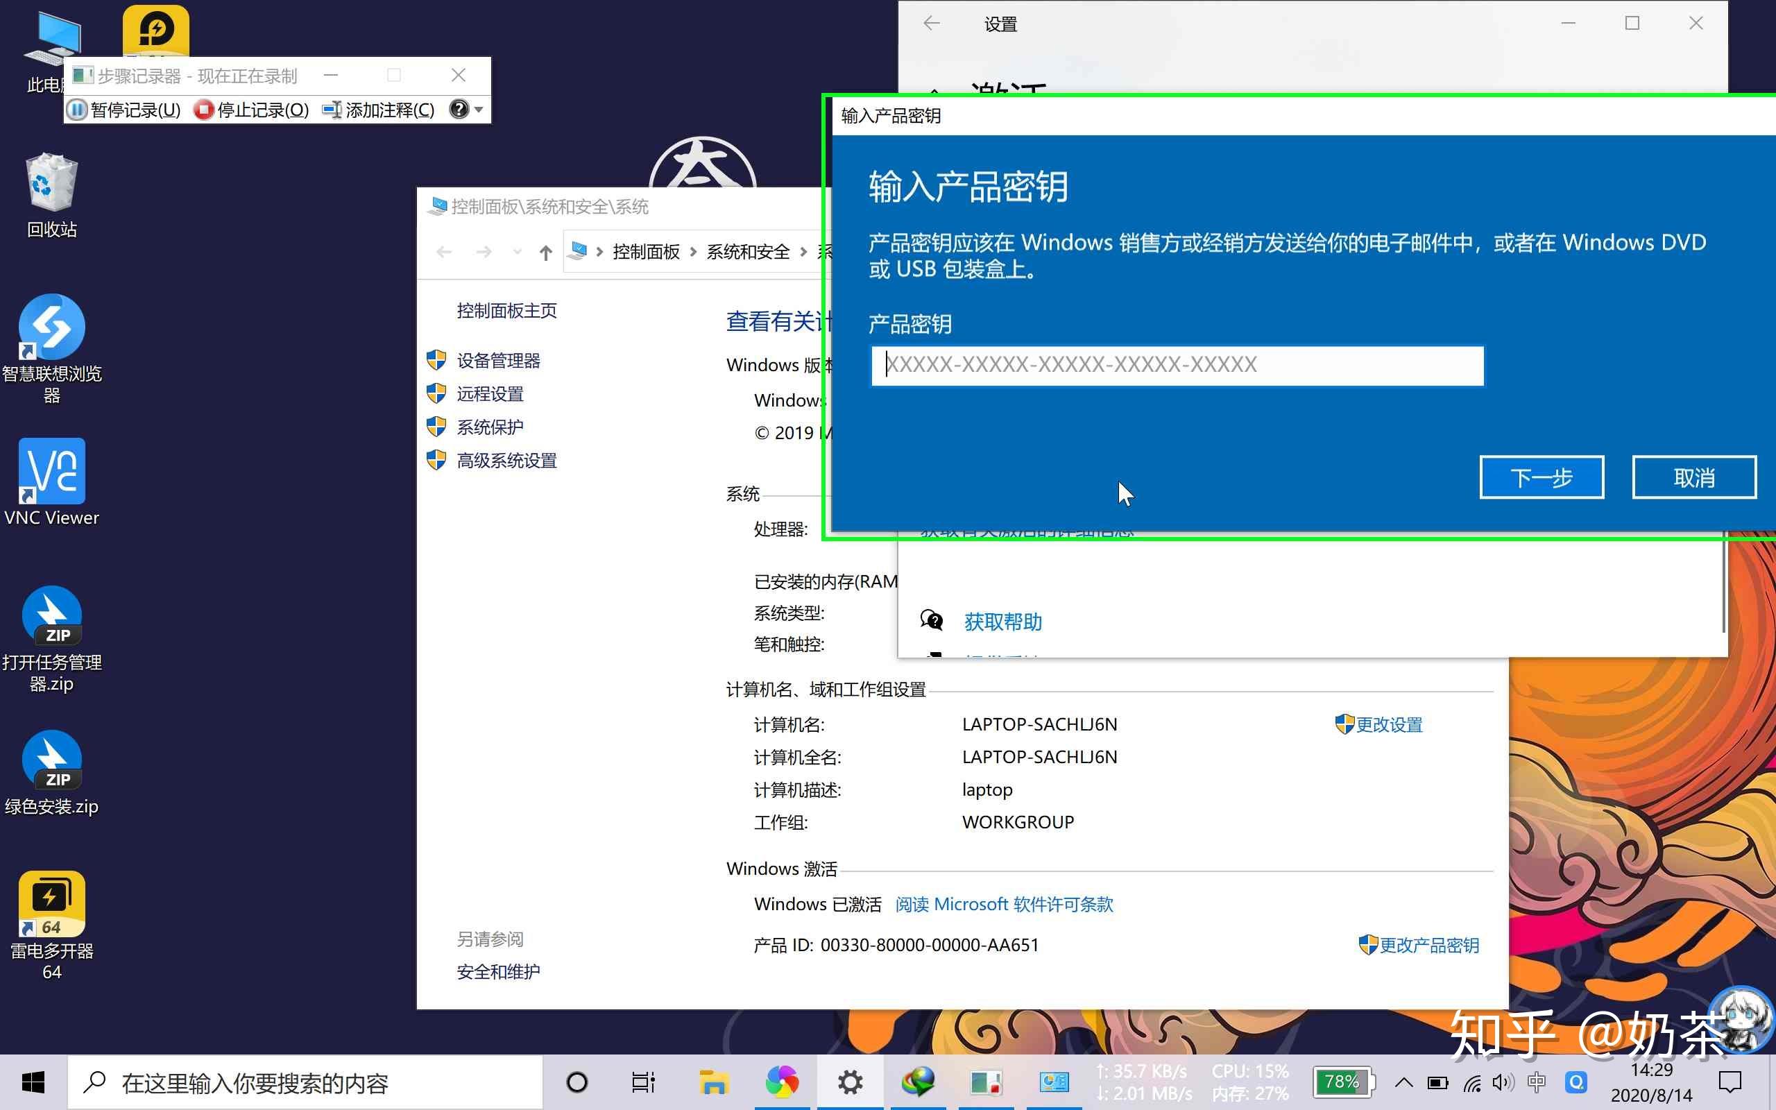Switch to Control Panel taskbar icon
The height and width of the screenshot is (1110, 1776).
[1054, 1082]
